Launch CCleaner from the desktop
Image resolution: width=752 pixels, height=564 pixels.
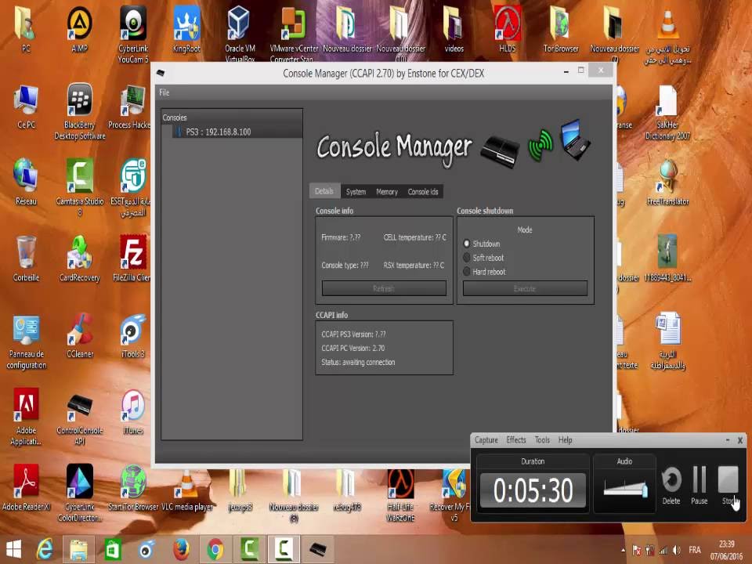pos(80,336)
